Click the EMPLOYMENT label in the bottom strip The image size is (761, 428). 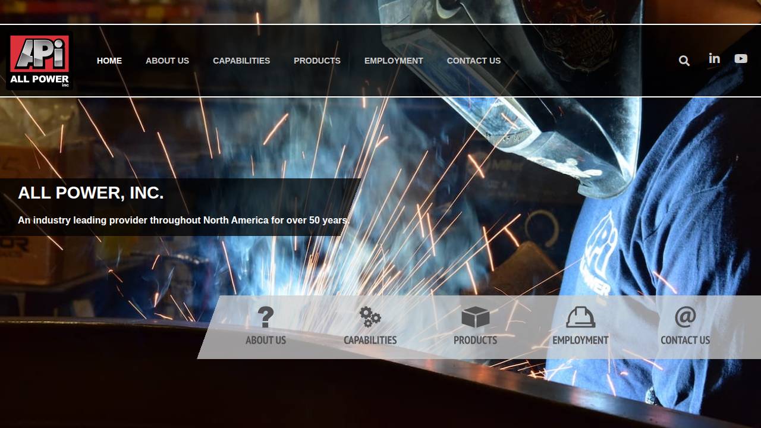click(580, 340)
